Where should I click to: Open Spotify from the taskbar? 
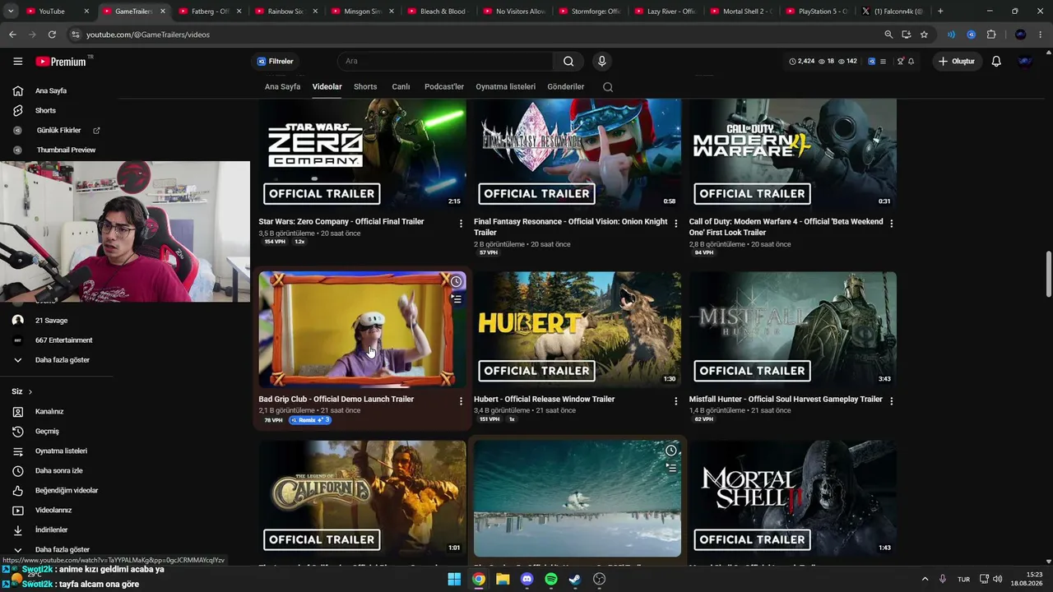(551, 579)
